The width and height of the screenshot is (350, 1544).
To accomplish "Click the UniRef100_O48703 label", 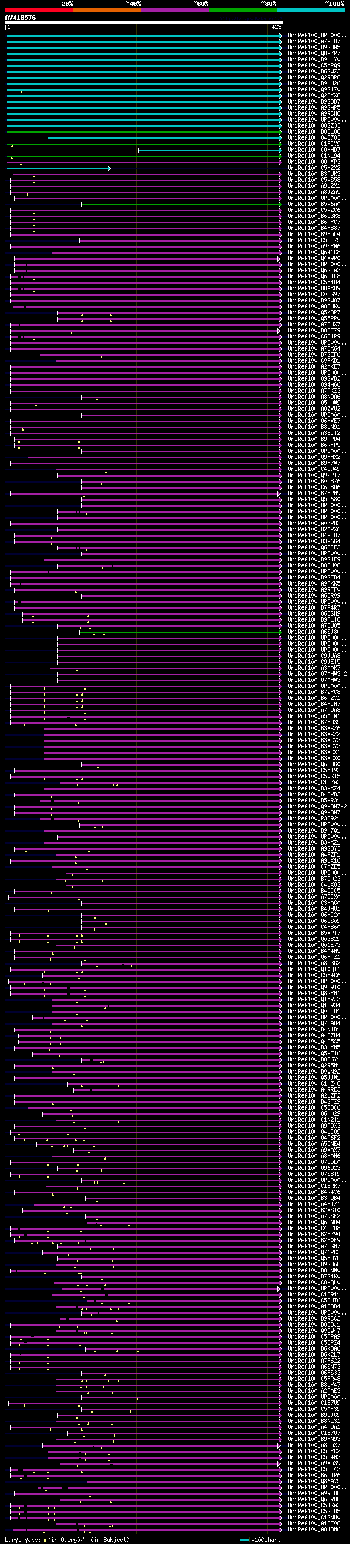I will point(314,138).
